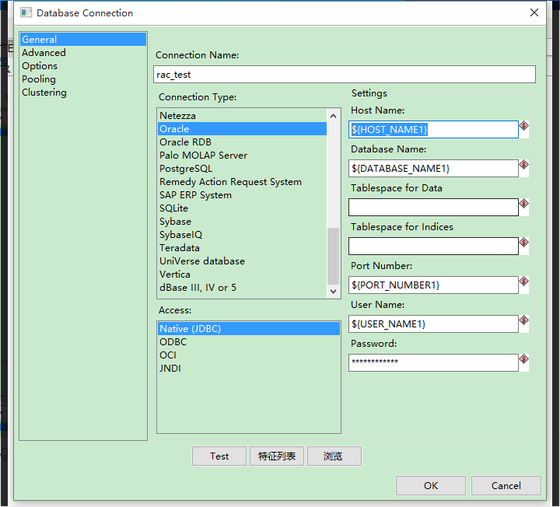Select dBase III, IV or 5 type
This screenshot has width=560, height=507.
tap(242, 288)
